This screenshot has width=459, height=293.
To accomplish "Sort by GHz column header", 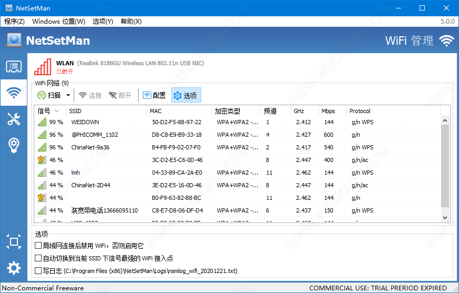I will coord(305,111).
